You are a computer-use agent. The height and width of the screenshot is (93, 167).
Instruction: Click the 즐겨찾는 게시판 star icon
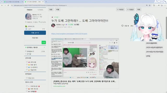(26, 48)
